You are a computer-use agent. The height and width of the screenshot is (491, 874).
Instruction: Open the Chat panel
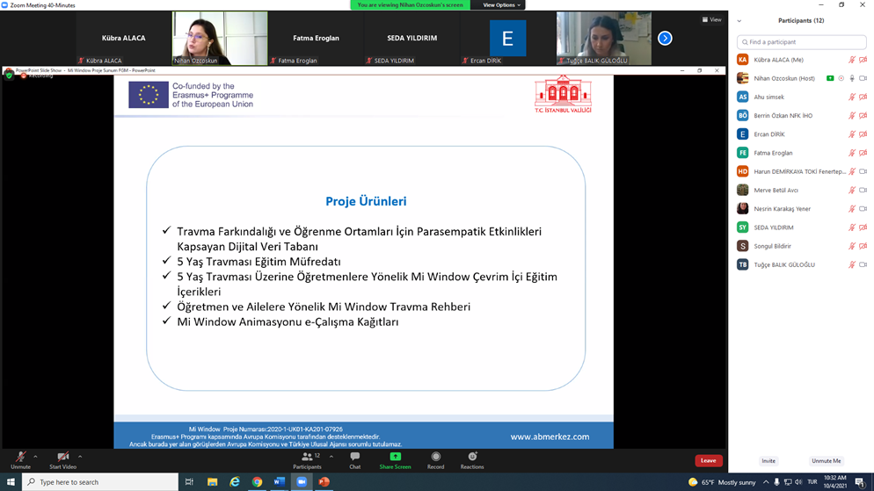(354, 459)
